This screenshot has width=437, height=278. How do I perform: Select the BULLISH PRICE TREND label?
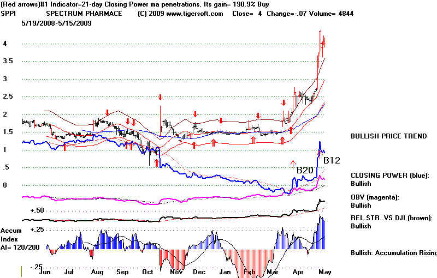coord(389,136)
